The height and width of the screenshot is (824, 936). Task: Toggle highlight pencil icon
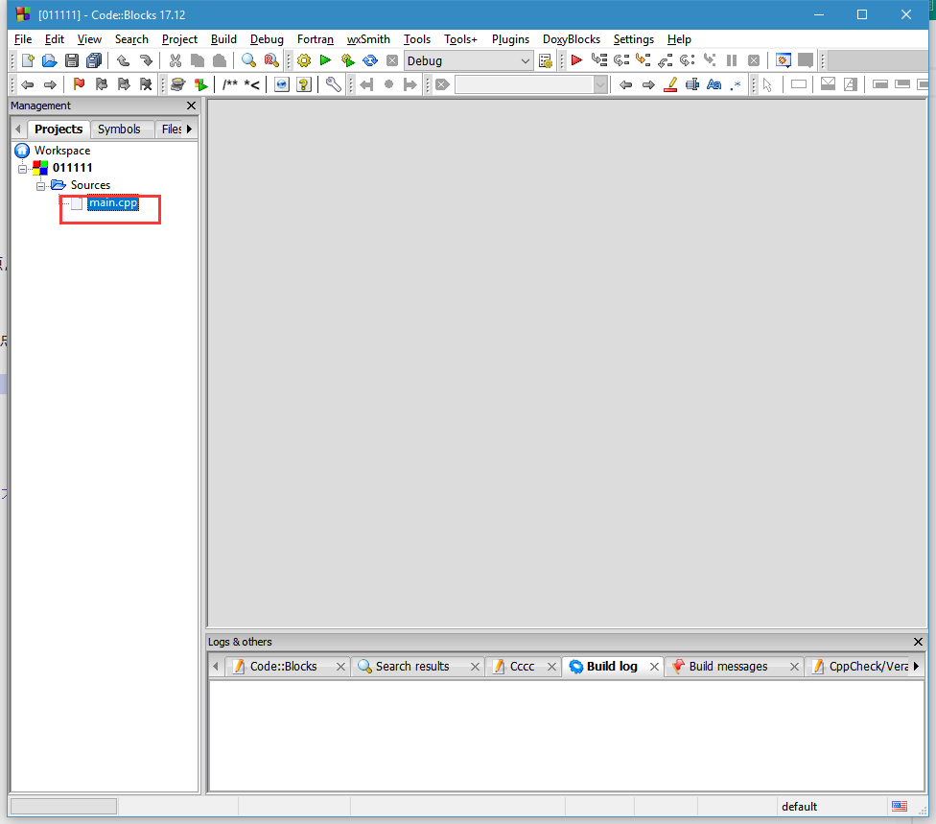pyautogui.click(x=670, y=84)
